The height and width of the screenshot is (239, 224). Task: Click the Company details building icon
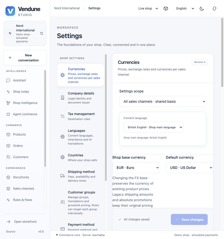click(62, 97)
